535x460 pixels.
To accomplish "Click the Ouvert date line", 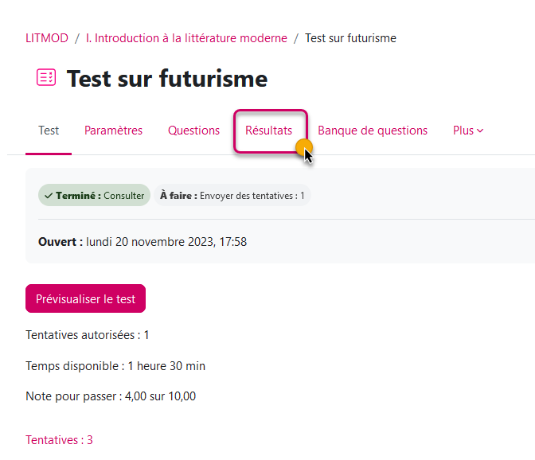I will coord(143,241).
